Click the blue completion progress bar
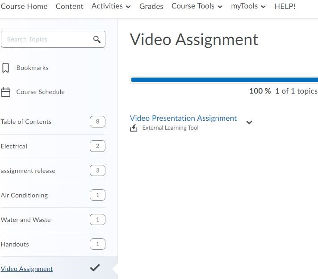 [x=223, y=80]
